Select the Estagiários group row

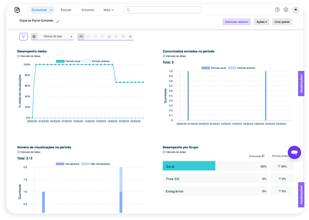tap(215, 191)
